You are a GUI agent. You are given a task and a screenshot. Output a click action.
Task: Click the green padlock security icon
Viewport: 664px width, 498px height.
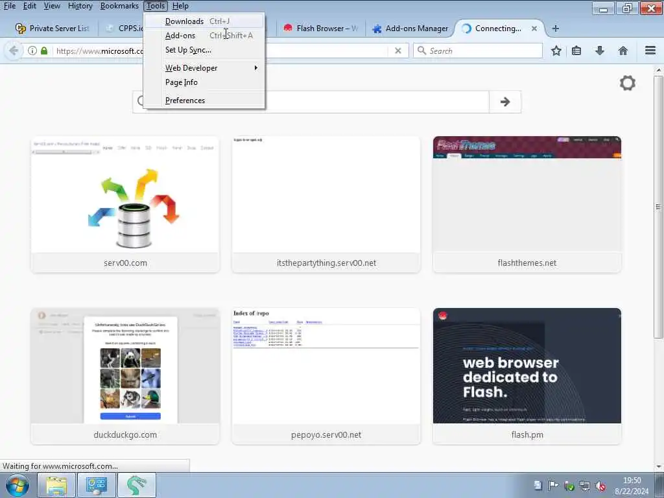coord(44,51)
